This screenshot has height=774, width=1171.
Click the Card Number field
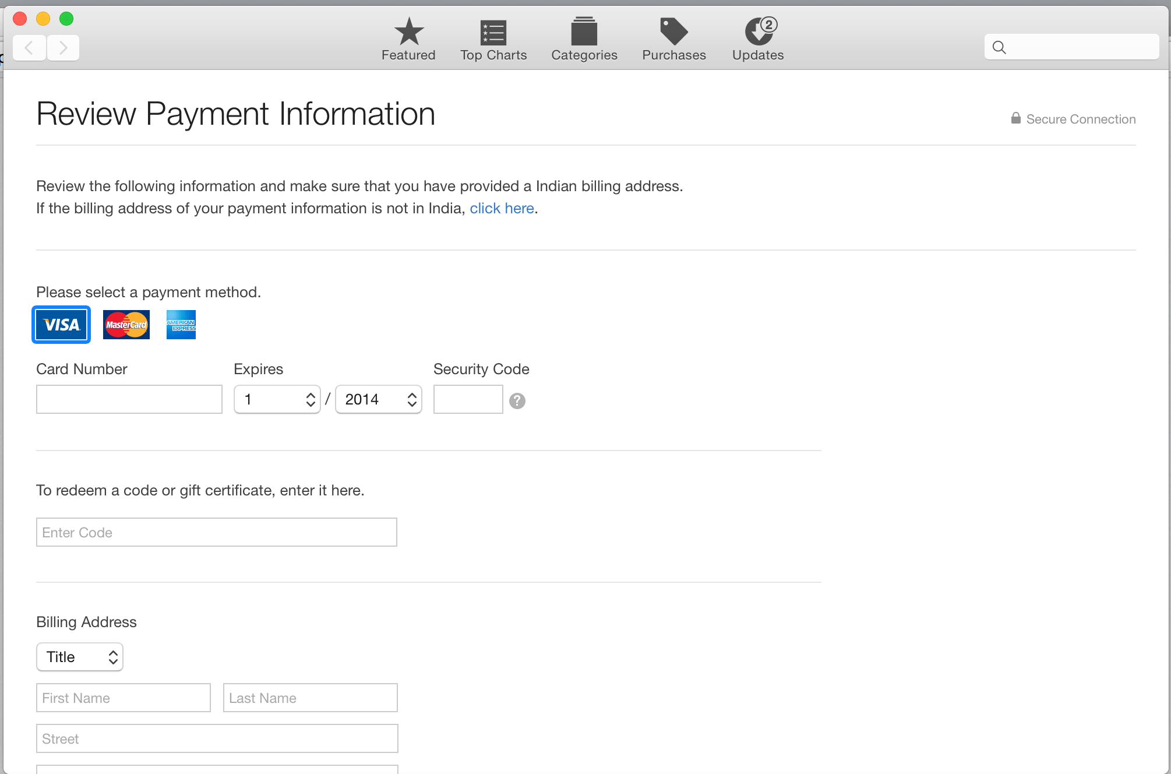[x=129, y=400]
